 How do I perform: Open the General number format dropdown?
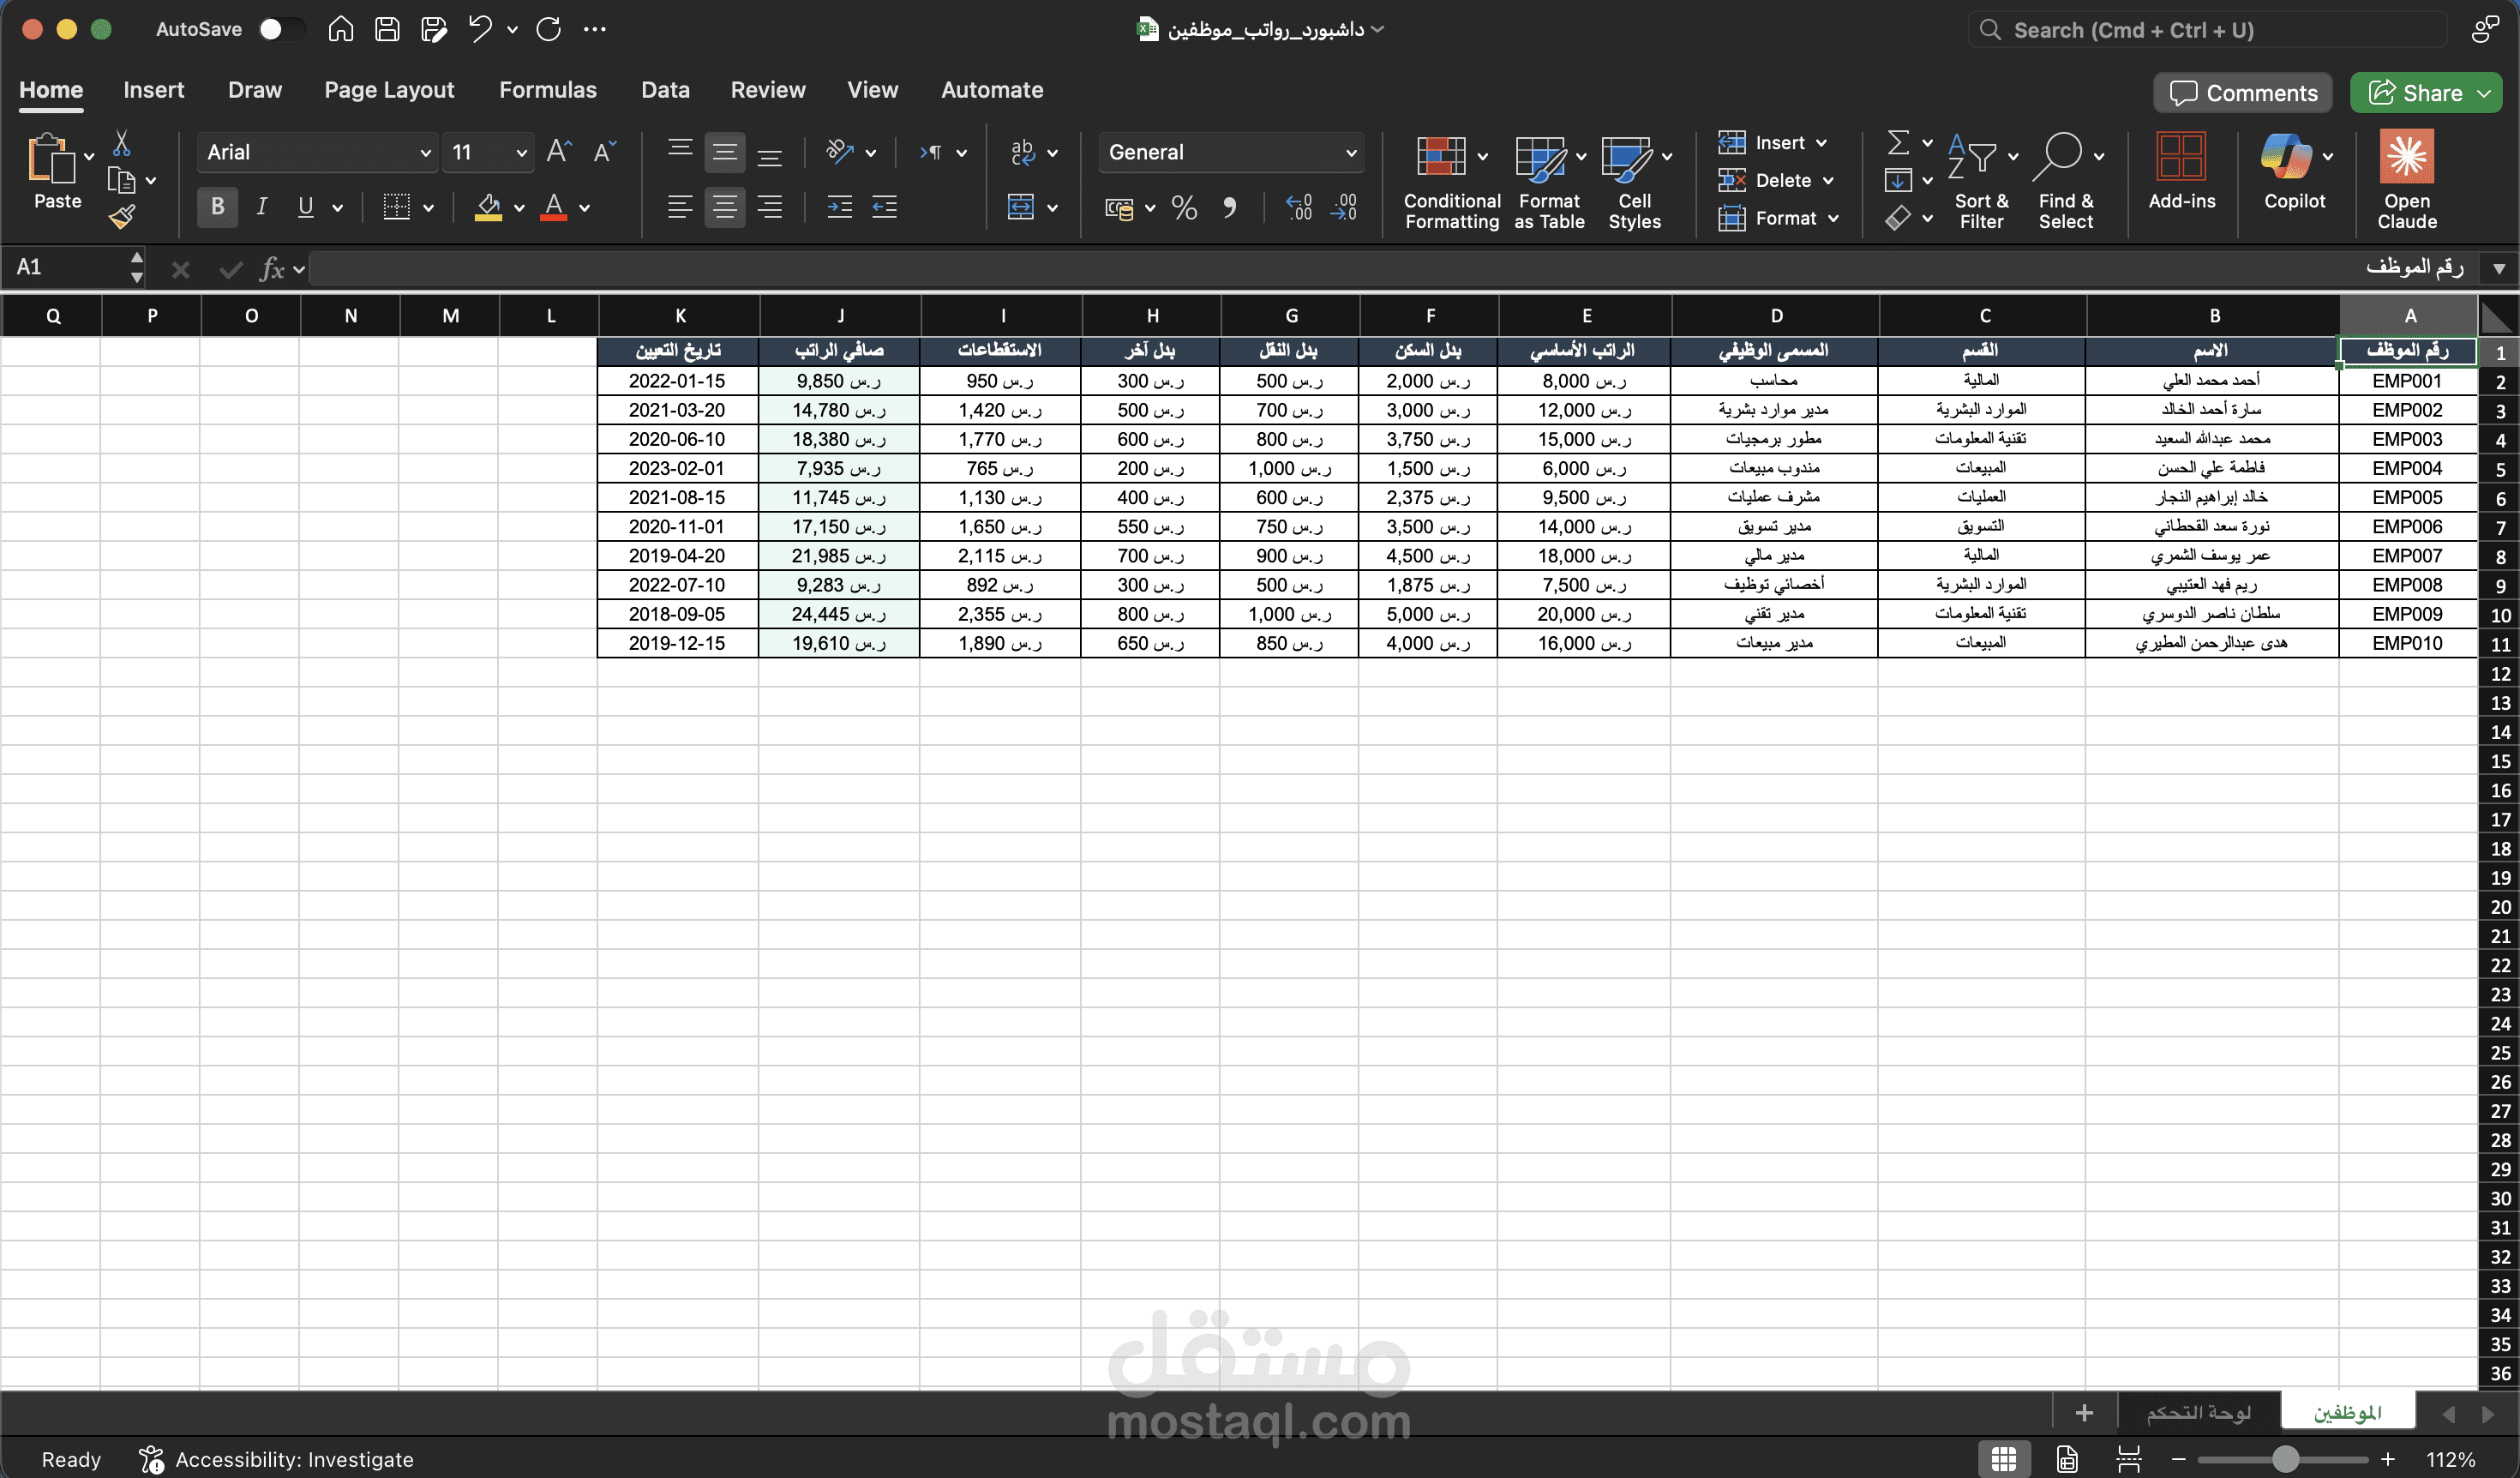point(1350,153)
